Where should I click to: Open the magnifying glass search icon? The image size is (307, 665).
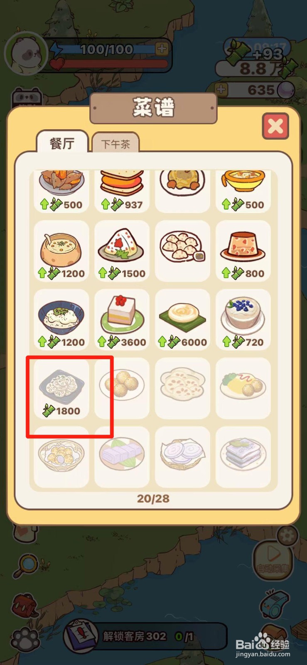point(26,566)
